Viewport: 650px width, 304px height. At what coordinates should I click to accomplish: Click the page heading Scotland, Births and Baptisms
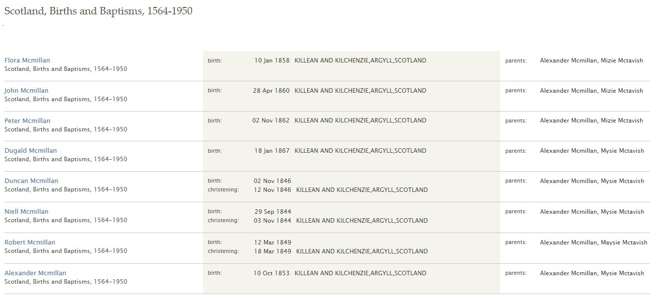(98, 11)
